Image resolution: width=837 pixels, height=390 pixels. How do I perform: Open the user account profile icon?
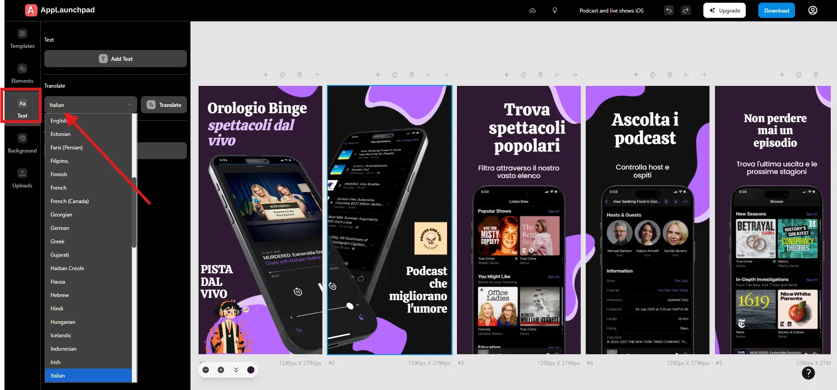(x=812, y=10)
